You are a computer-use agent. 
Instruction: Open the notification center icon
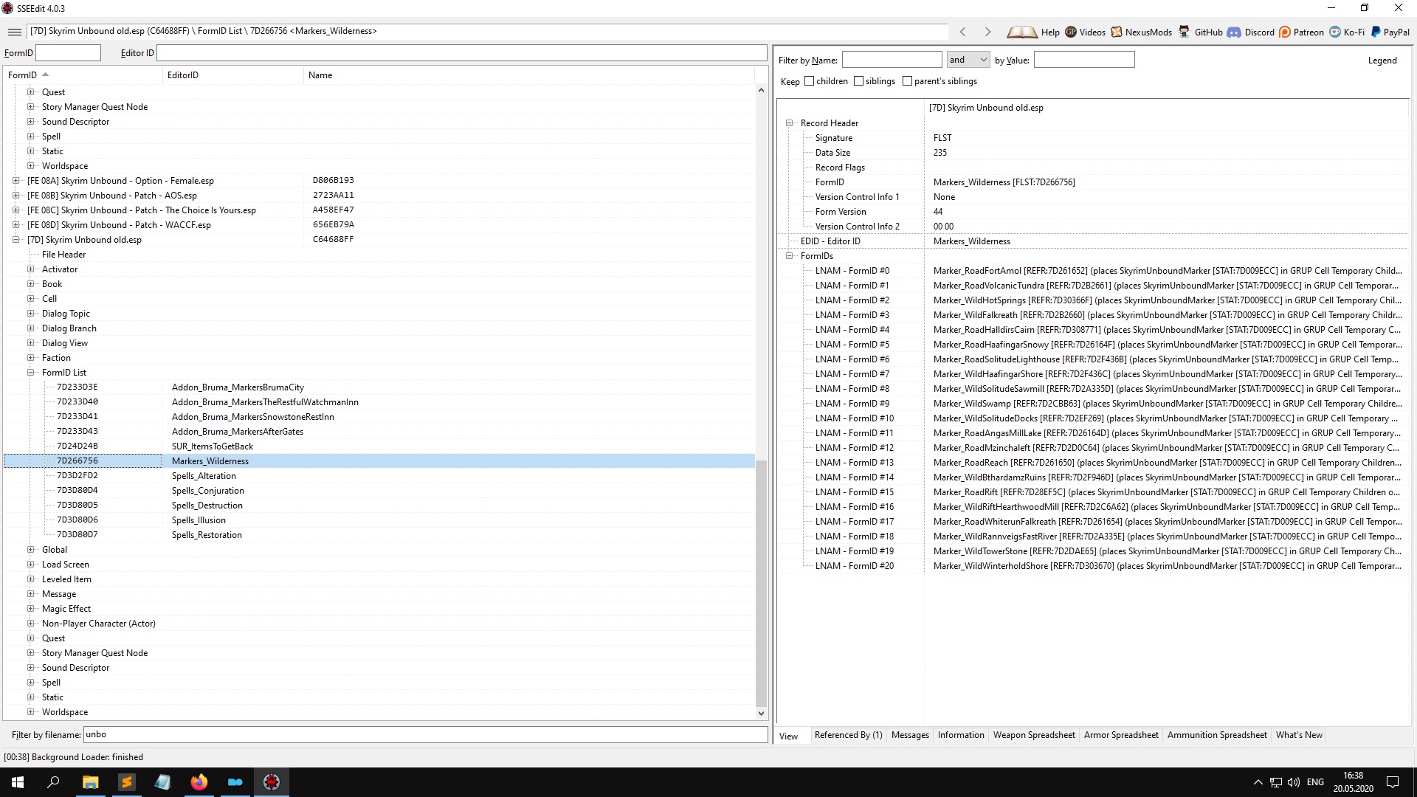tap(1393, 782)
